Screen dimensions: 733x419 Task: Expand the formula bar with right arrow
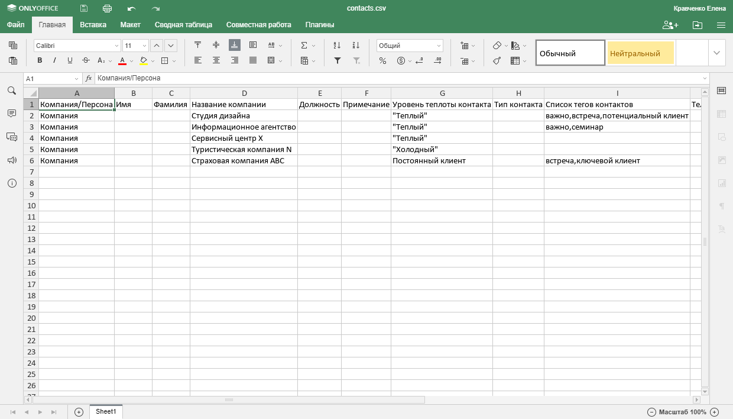click(x=705, y=78)
